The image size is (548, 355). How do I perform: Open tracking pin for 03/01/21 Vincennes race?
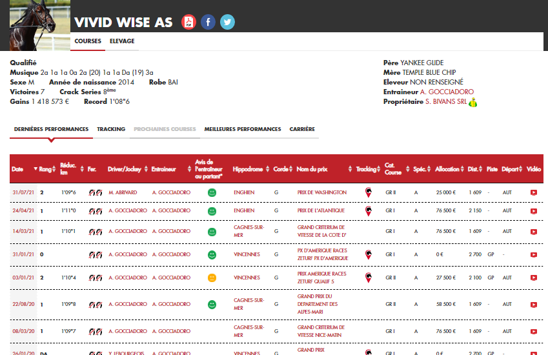tap(368, 278)
